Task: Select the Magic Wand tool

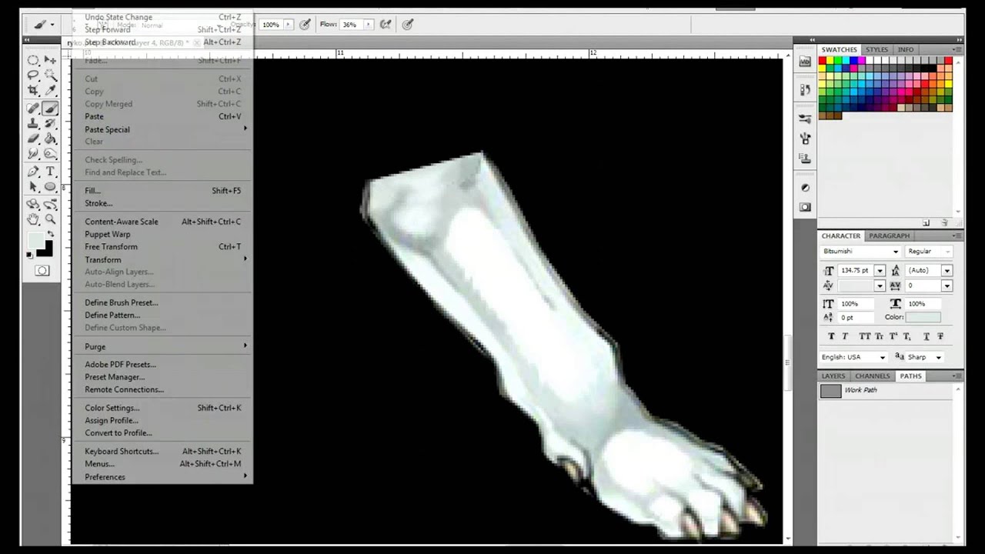Action: 50,75
